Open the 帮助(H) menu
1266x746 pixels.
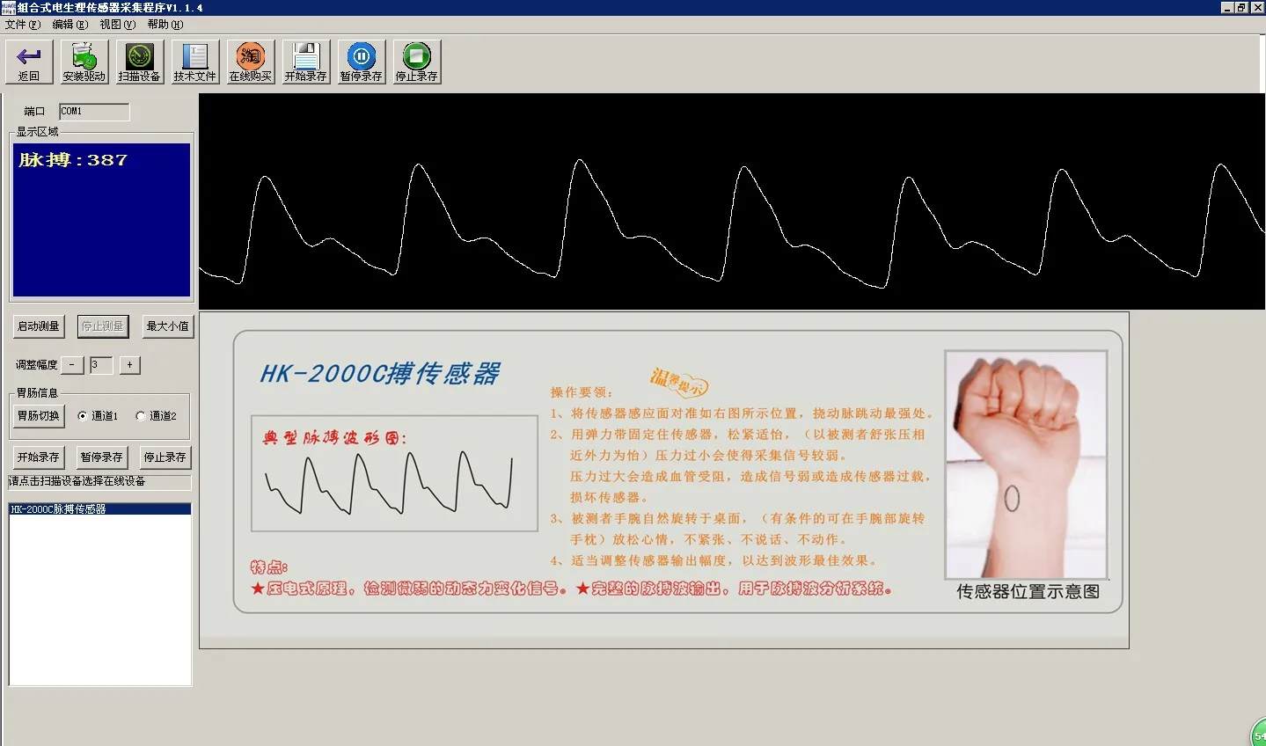(165, 25)
